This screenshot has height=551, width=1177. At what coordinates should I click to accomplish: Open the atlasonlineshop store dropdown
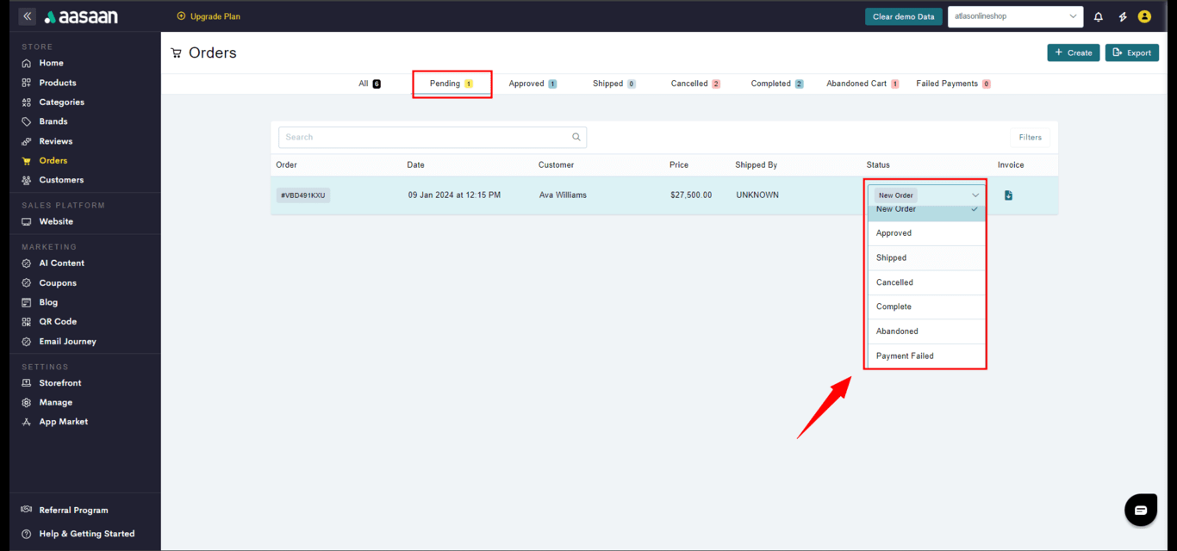pos(1015,16)
